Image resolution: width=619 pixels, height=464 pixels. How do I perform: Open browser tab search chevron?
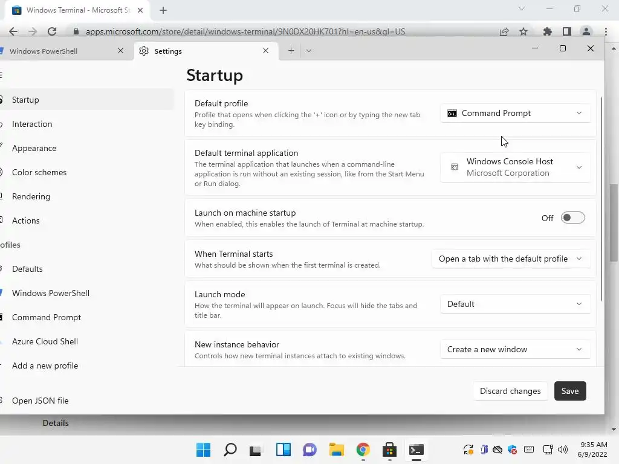(x=522, y=8)
